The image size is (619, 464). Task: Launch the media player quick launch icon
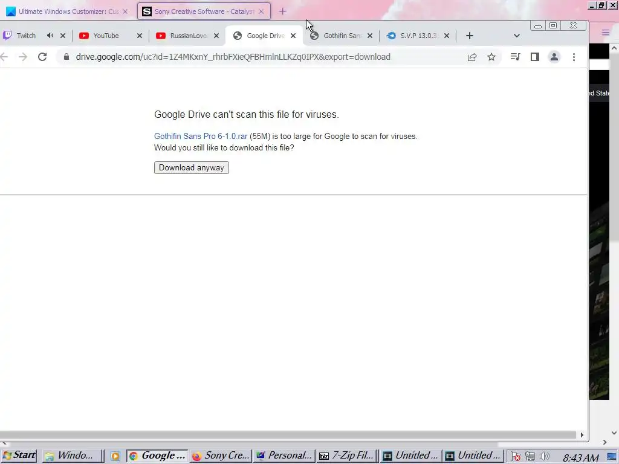(115, 456)
